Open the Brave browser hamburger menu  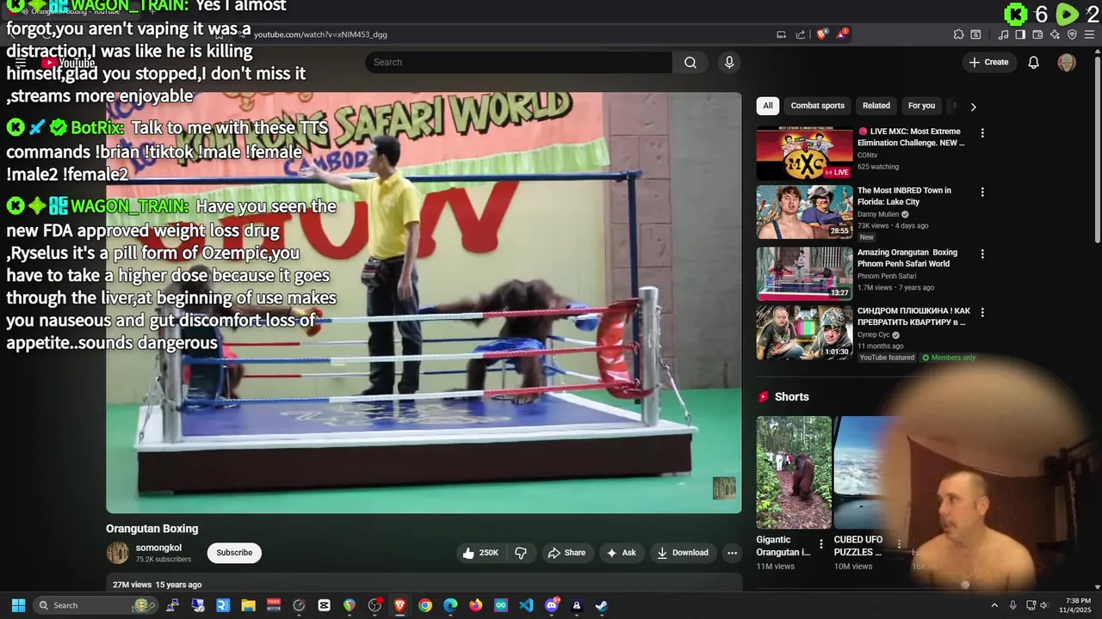pyautogui.click(x=1089, y=34)
